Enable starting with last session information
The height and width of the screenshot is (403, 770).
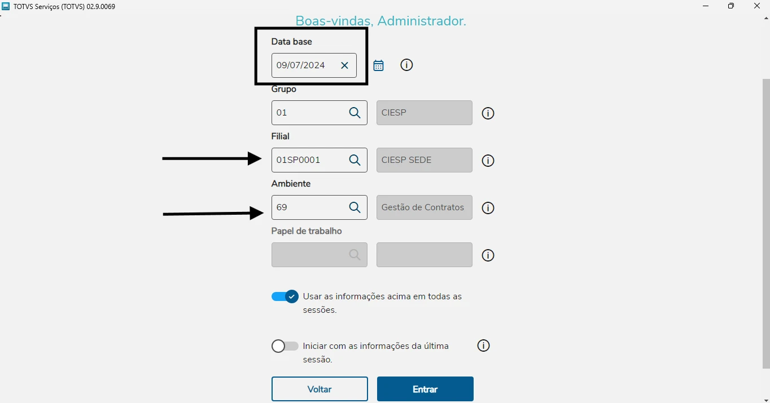[x=285, y=346]
